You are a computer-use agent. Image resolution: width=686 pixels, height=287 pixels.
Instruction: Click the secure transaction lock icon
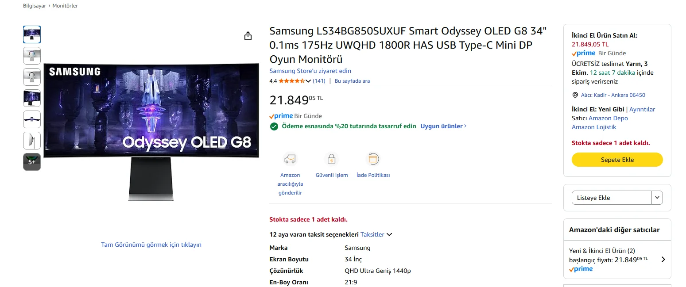[331, 159]
